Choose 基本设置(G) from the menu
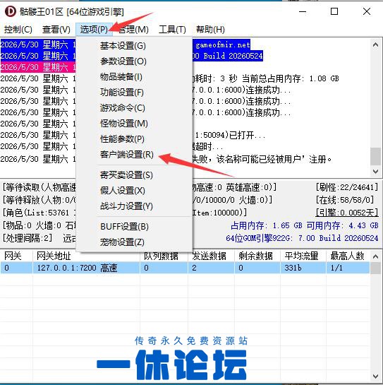Viewport: 383px width, 385px height. (x=134, y=46)
